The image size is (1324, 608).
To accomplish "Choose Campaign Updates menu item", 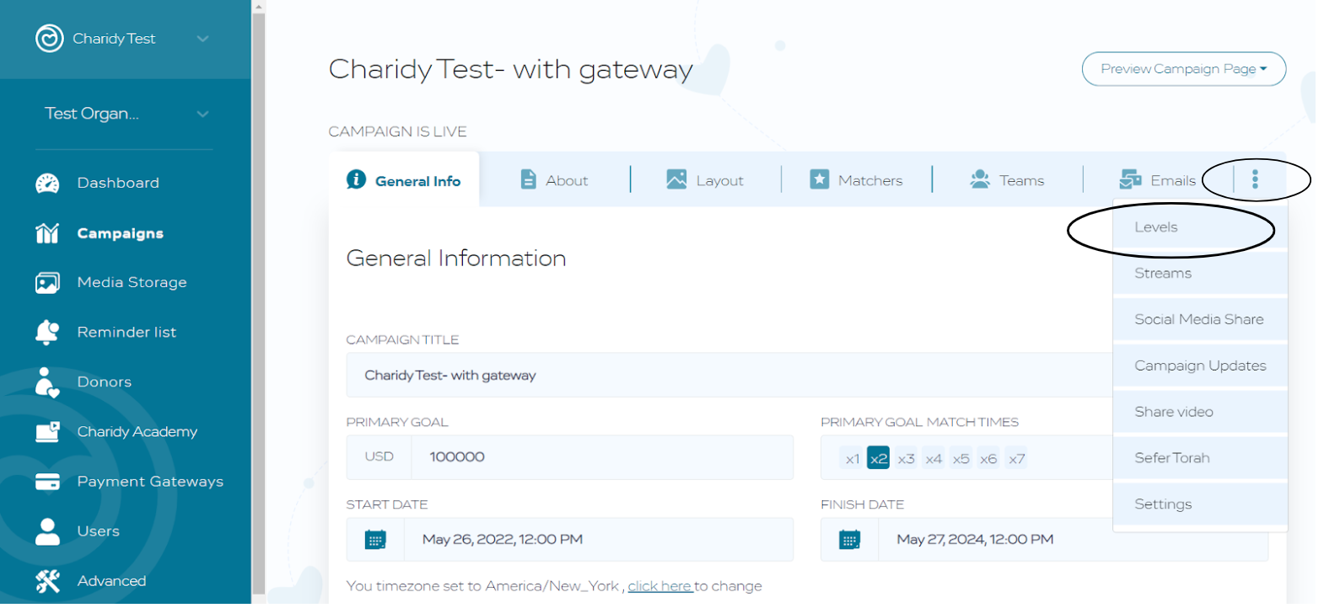I will tap(1200, 366).
